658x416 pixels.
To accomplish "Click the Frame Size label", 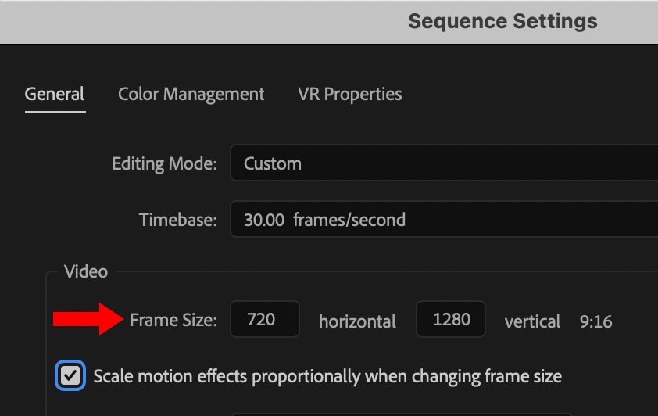I will [x=173, y=320].
